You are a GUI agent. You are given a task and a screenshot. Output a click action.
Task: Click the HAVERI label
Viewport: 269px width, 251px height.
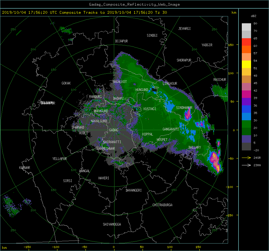[104, 178]
